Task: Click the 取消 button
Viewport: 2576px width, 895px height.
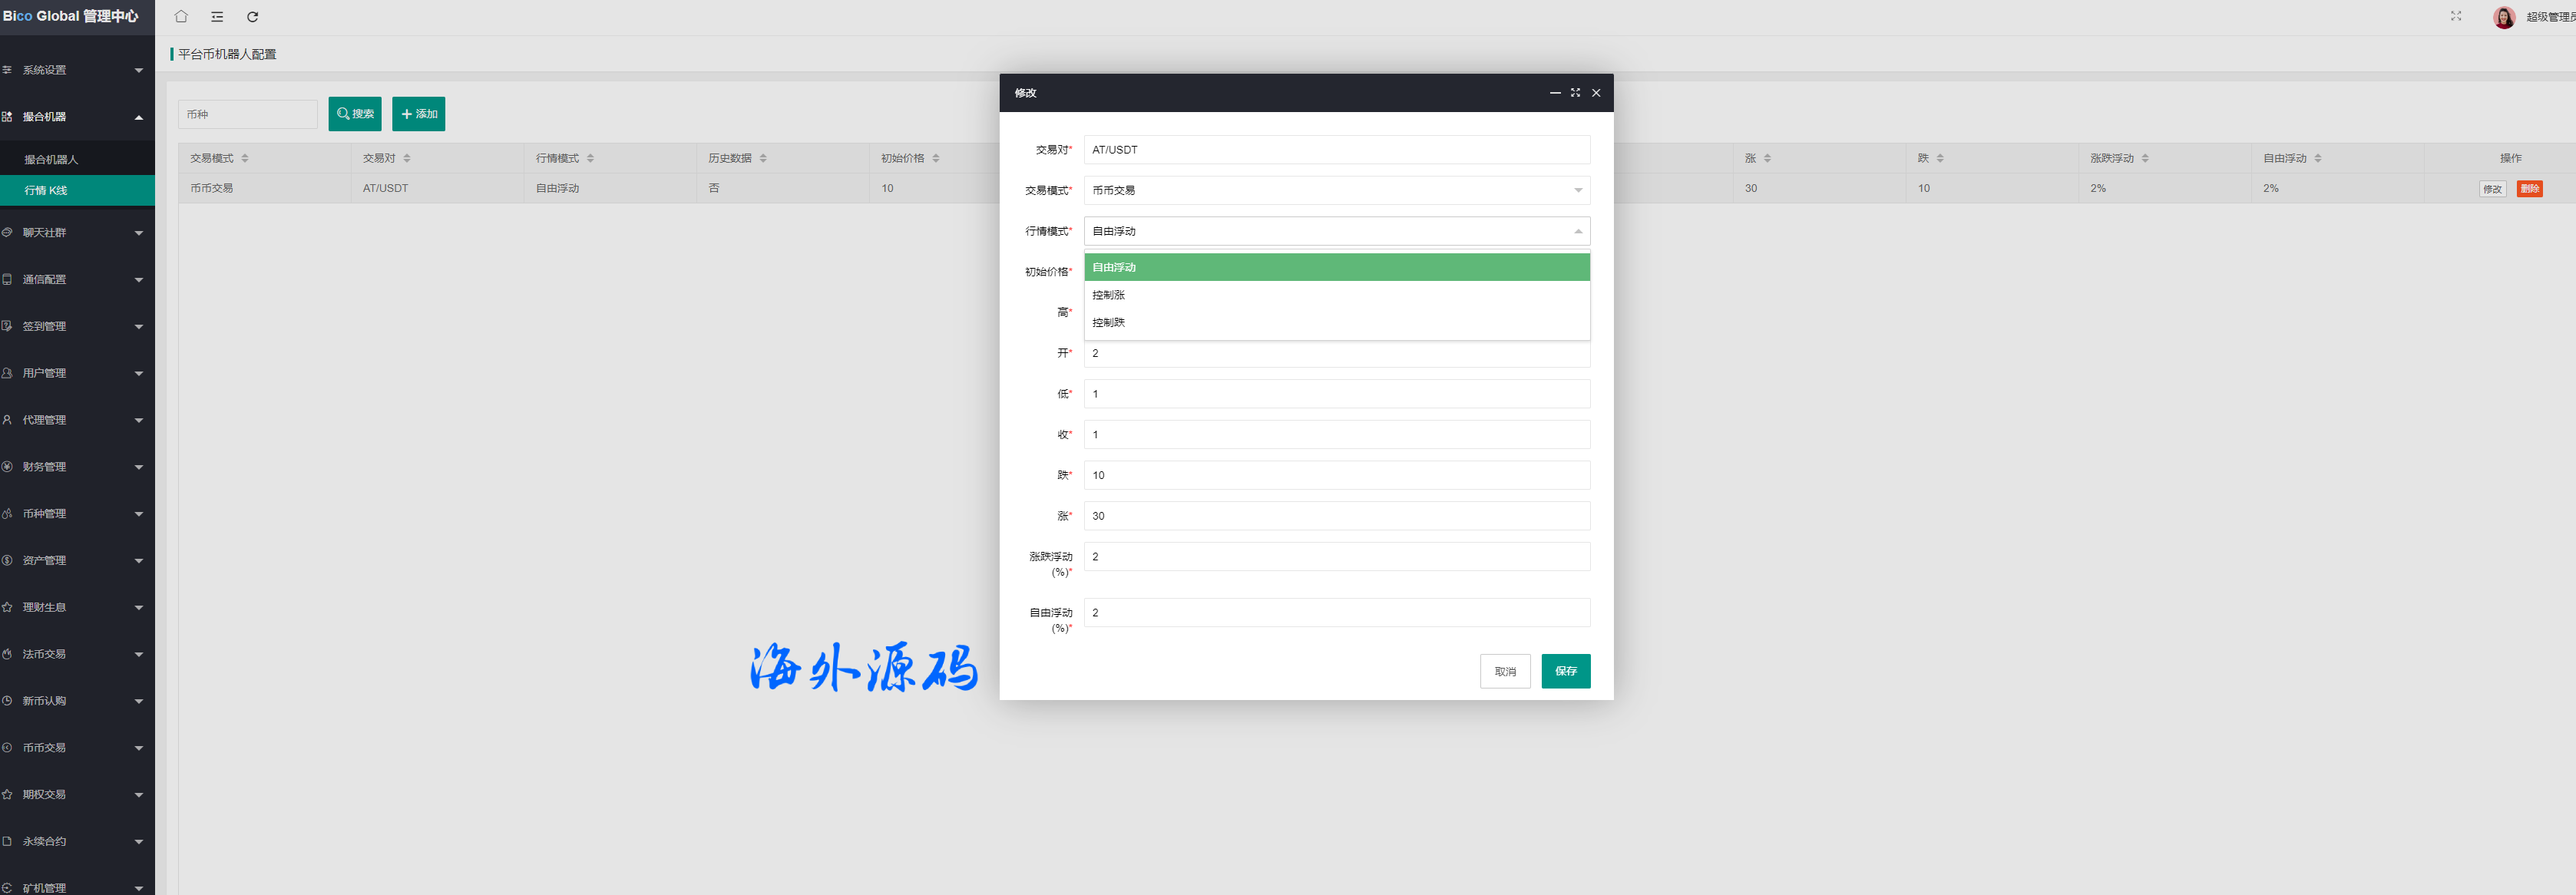Action: coord(1504,671)
